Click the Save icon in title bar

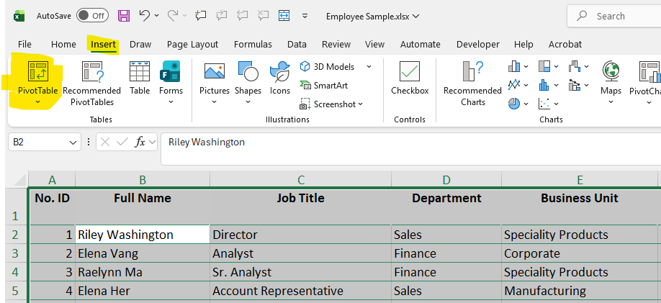(124, 16)
